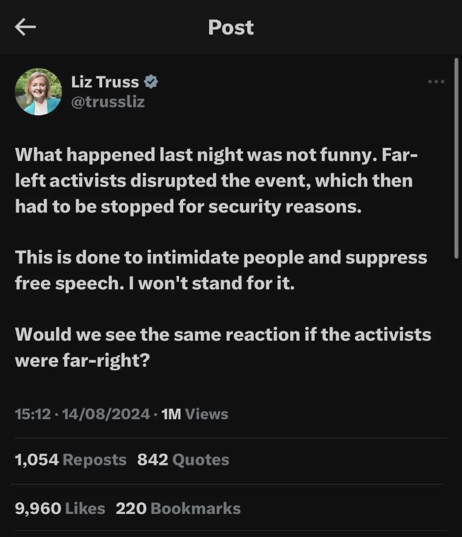
Task: View the 220 Bookmarks count
Action: (x=178, y=508)
